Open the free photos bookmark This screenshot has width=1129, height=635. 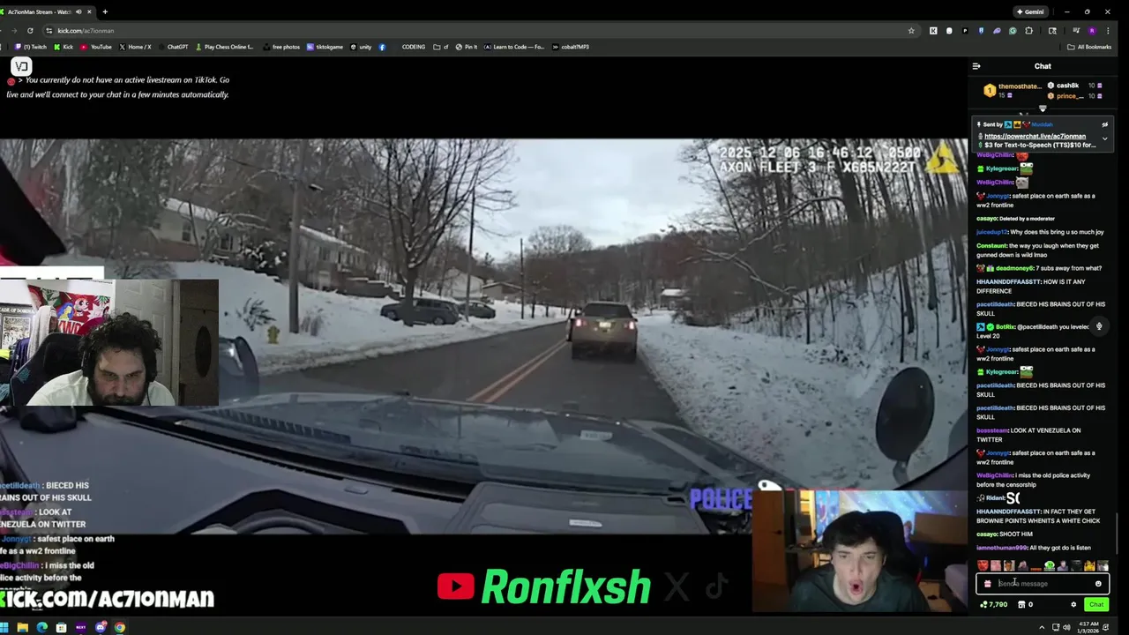pos(281,47)
